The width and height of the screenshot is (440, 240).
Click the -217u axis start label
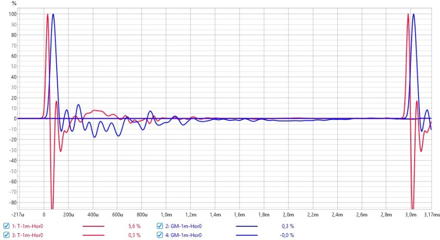click(x=17, y=215)
